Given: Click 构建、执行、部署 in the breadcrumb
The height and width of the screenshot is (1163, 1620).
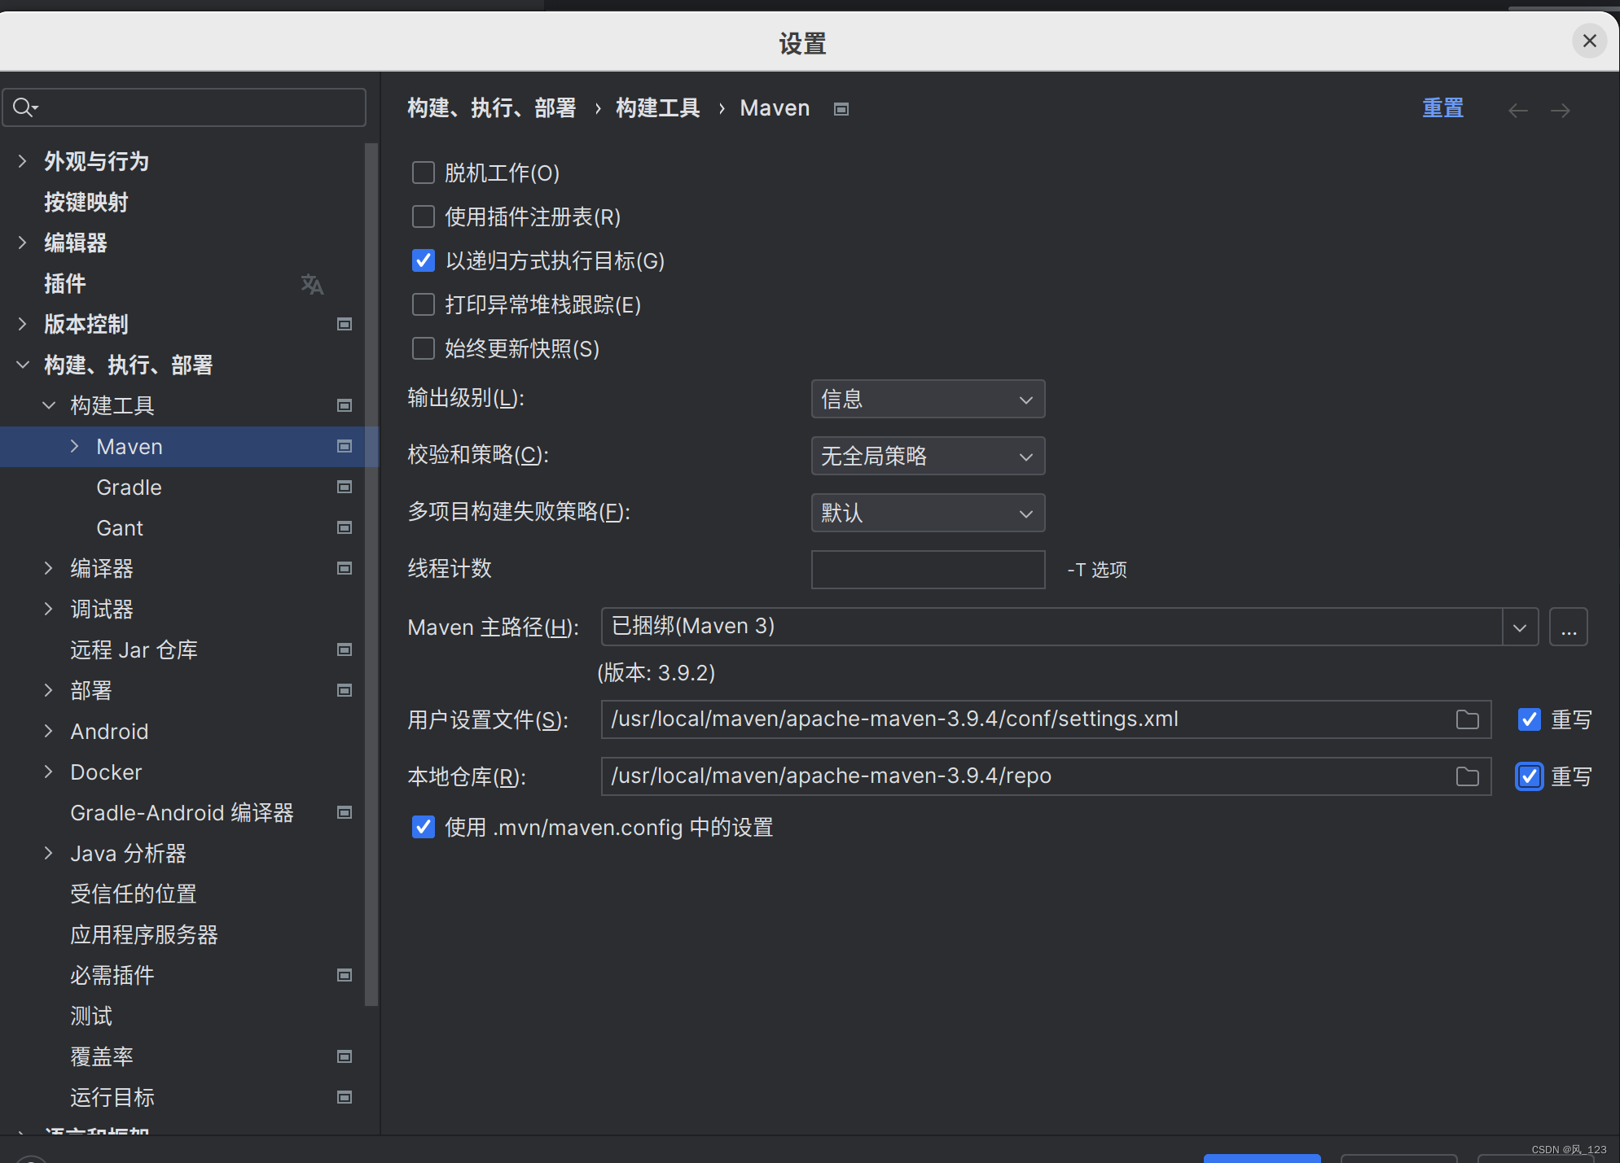Looking at the screenshot, I should click(x=492, y=108).
